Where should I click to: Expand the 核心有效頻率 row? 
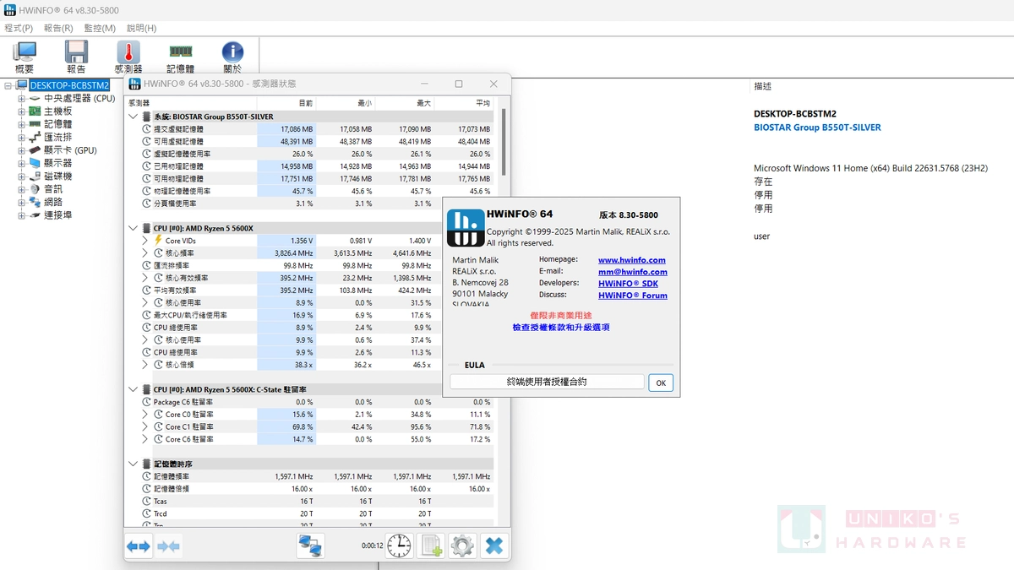coord(146,278)
